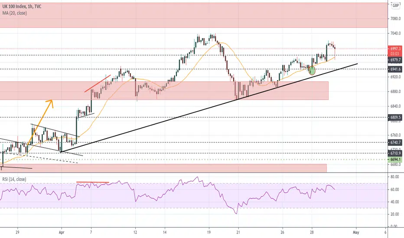Select the orange arrow drawing
The height and width of the screenshot is (238, 404).
40,122
